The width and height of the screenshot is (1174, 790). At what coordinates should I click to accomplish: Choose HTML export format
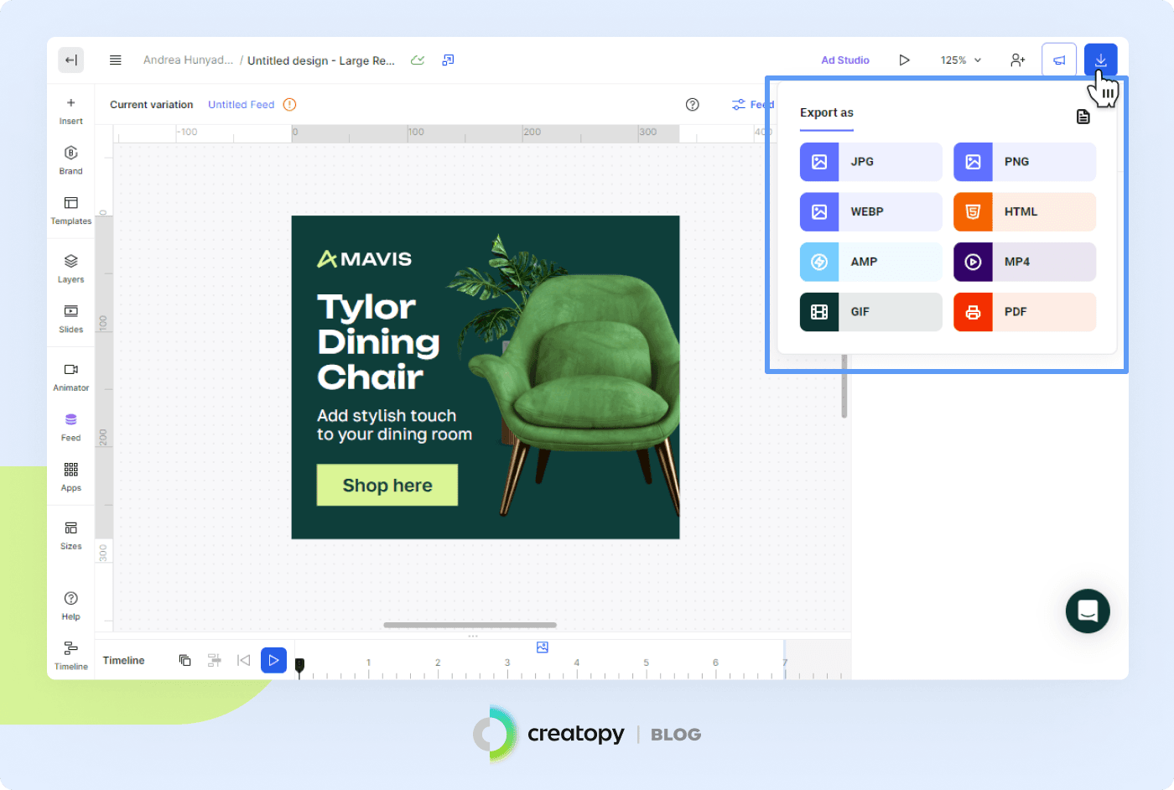pos(1024,212)
